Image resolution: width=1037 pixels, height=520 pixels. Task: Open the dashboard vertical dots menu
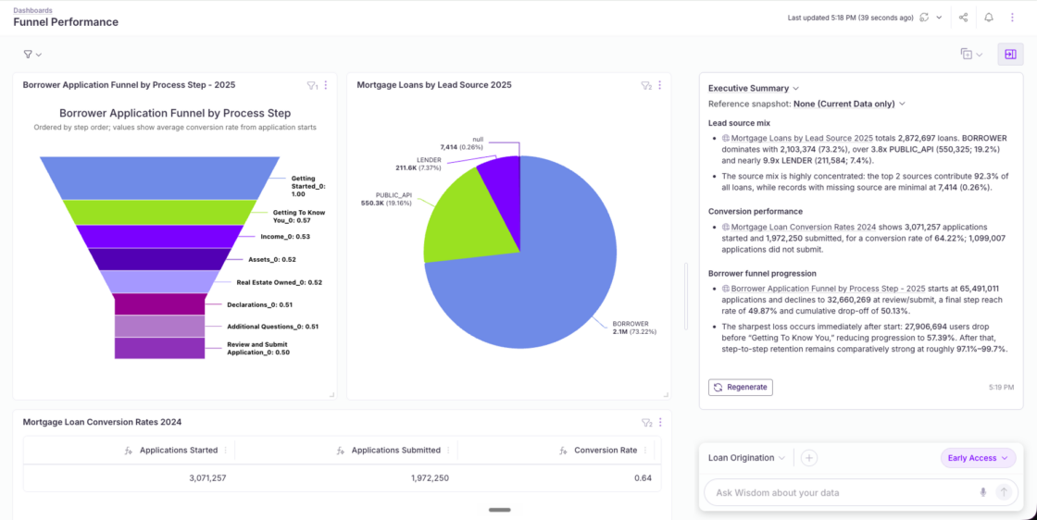[x=1012, y=18]
